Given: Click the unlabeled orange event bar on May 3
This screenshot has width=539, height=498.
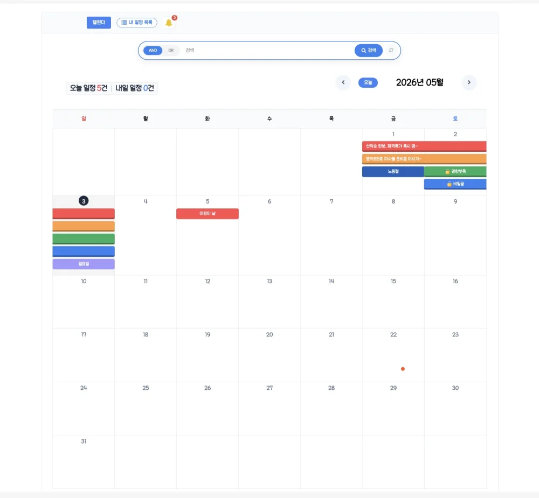Looking at the screenshot, I should coord(84,226).
